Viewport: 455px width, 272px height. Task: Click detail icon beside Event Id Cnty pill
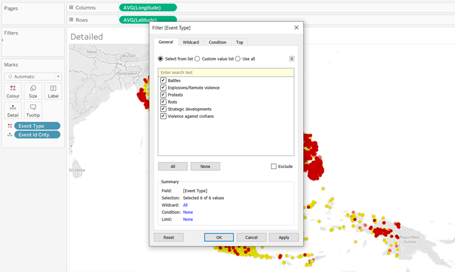[x=9, y=135]
